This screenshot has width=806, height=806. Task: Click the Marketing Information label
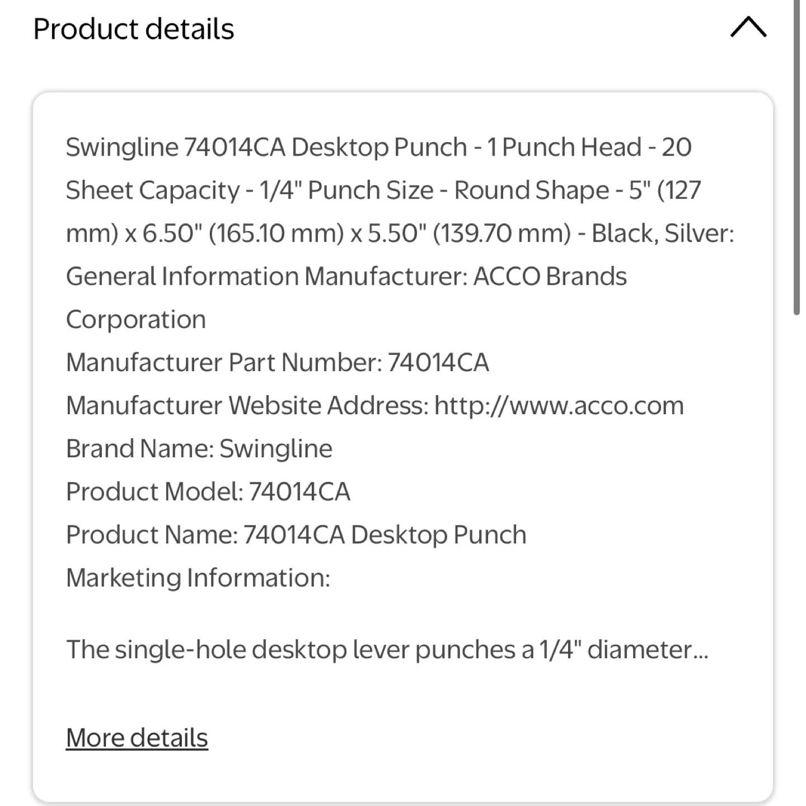pos(198,578)
